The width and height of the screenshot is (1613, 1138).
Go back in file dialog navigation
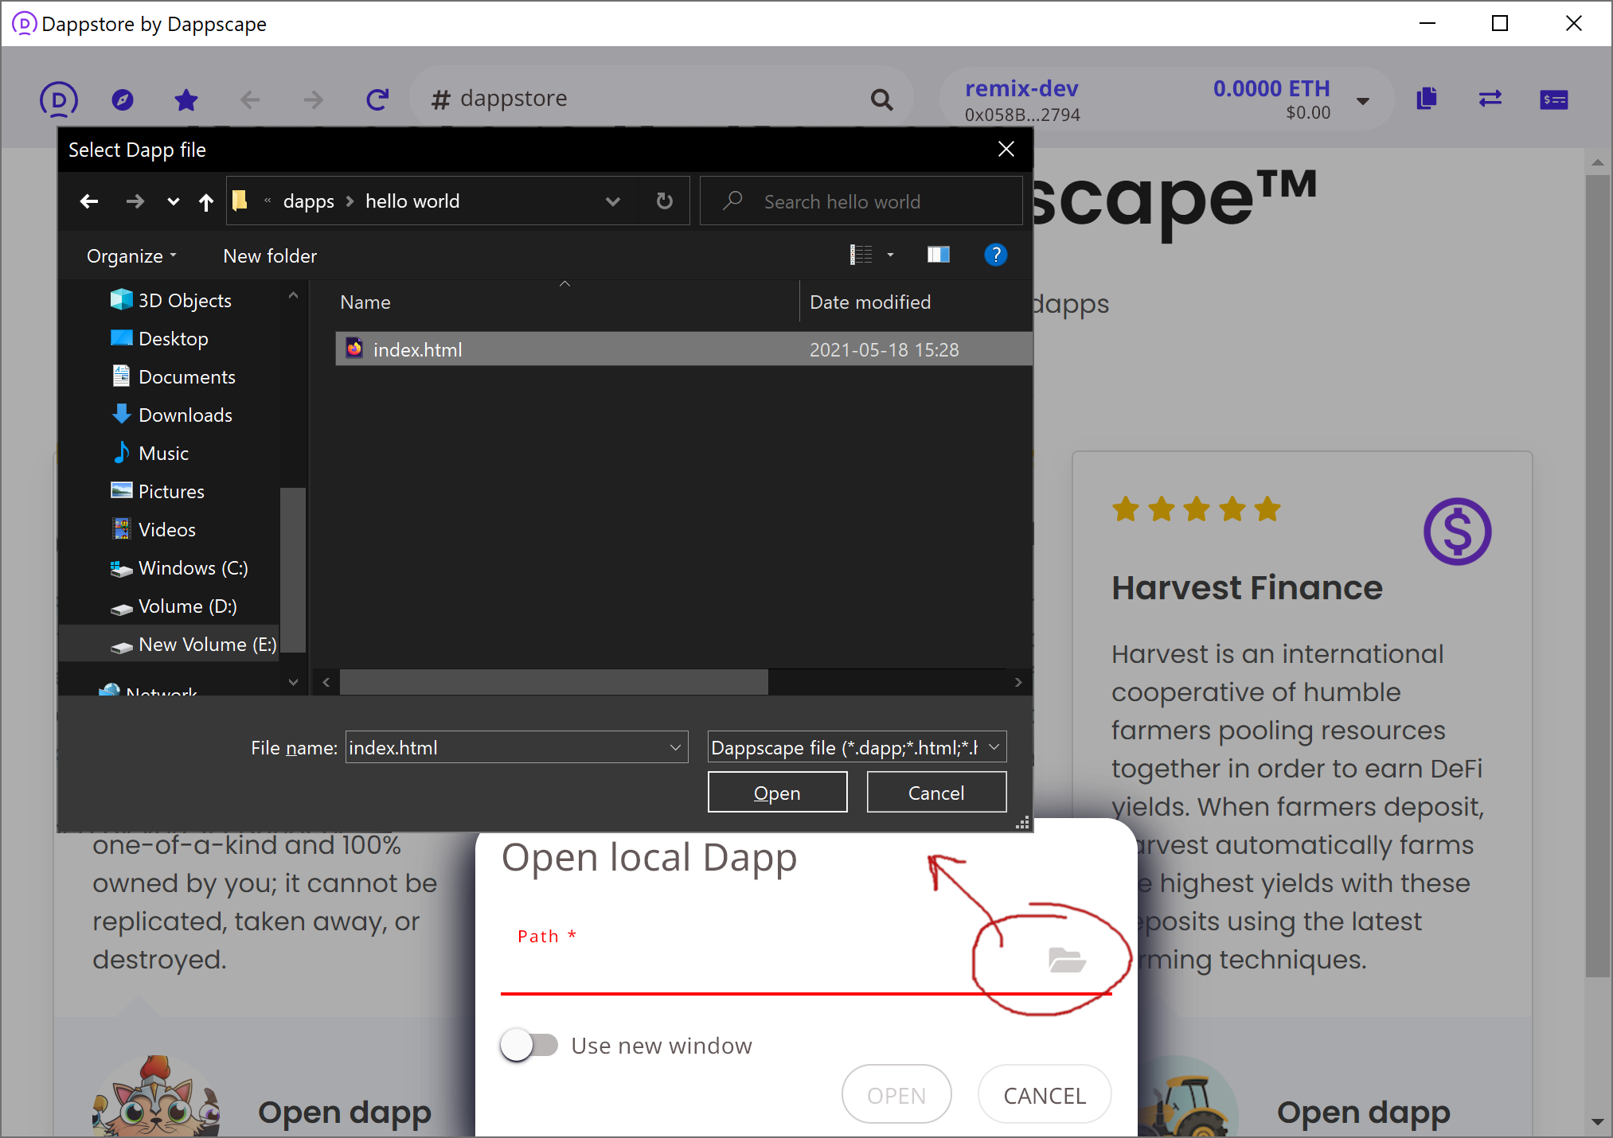pyautogui.click(x=89, y=201)
